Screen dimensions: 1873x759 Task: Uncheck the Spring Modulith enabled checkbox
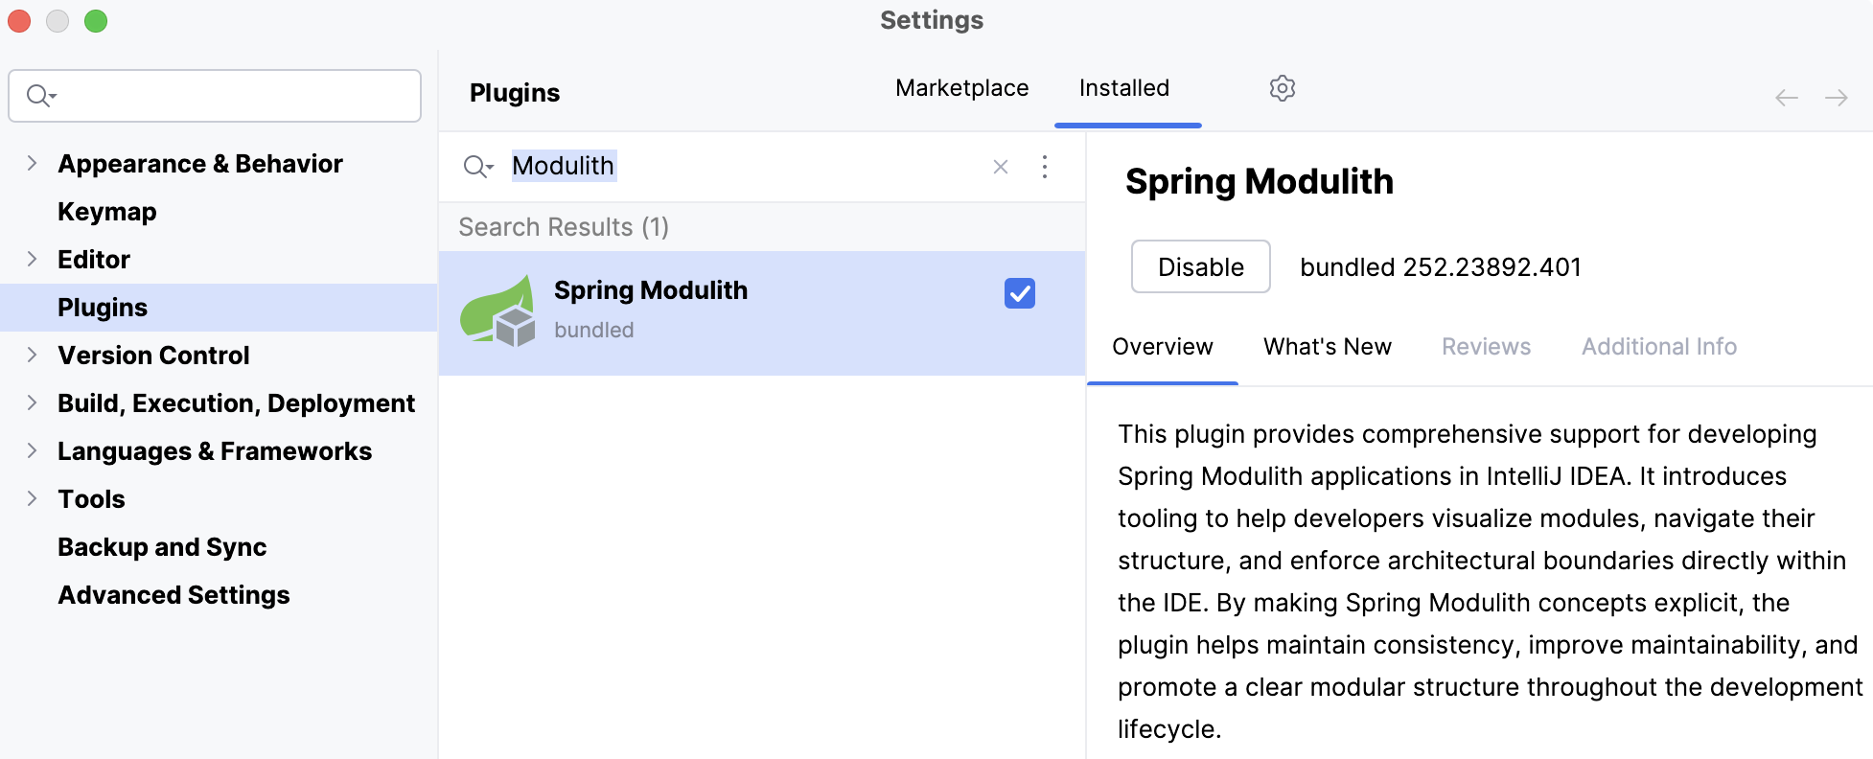click(1019, 293)
